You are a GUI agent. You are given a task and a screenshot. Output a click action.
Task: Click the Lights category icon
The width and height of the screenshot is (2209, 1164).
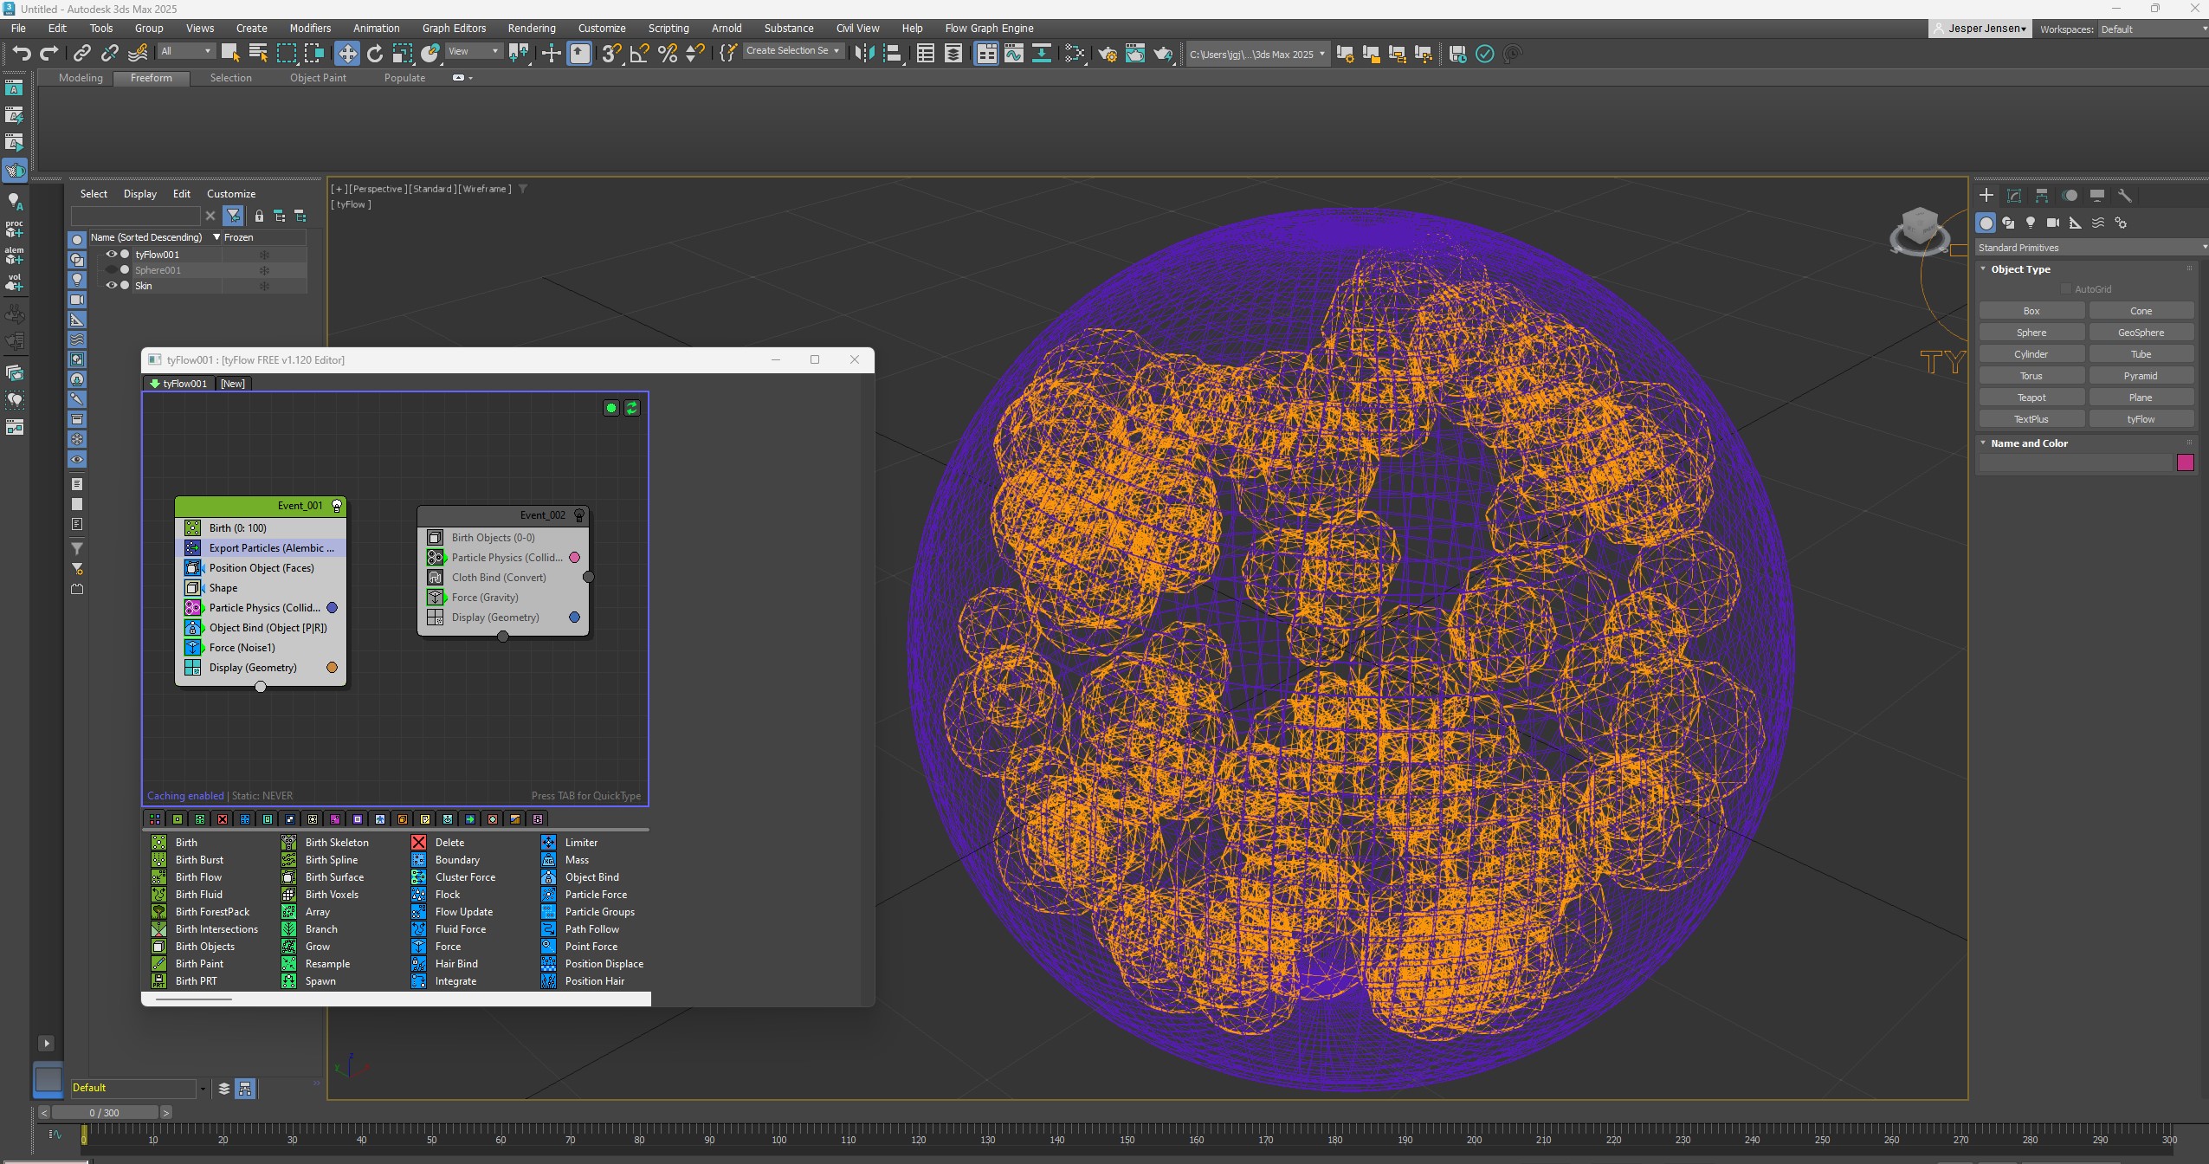coord(2031,223)
